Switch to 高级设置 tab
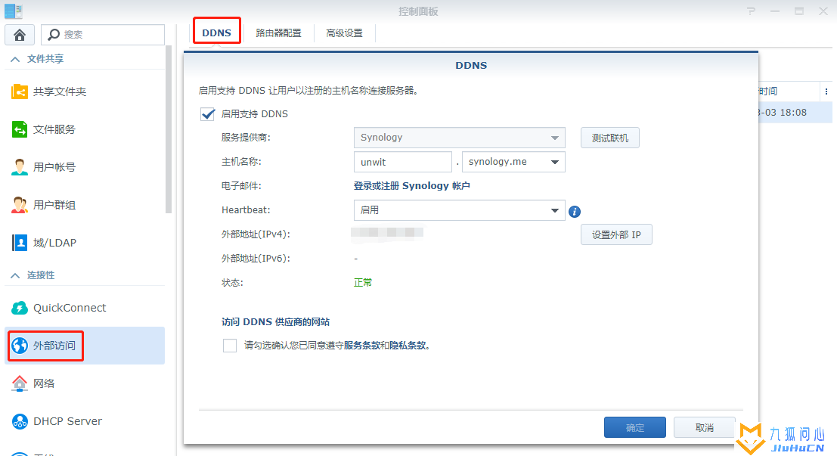Screen dimensions: 837x456 344,33
